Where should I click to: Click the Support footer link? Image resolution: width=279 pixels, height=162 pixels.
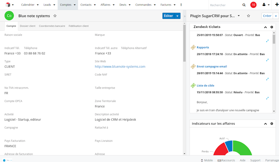[255, 161]
